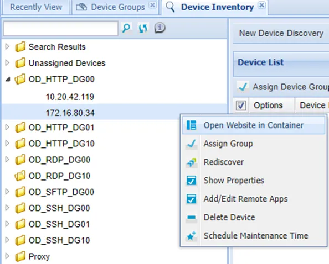
Task: Click the Device column header
Action: [x=312, y=105]
